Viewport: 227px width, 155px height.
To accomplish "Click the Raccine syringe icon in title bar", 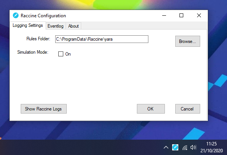I will (16, 15).
